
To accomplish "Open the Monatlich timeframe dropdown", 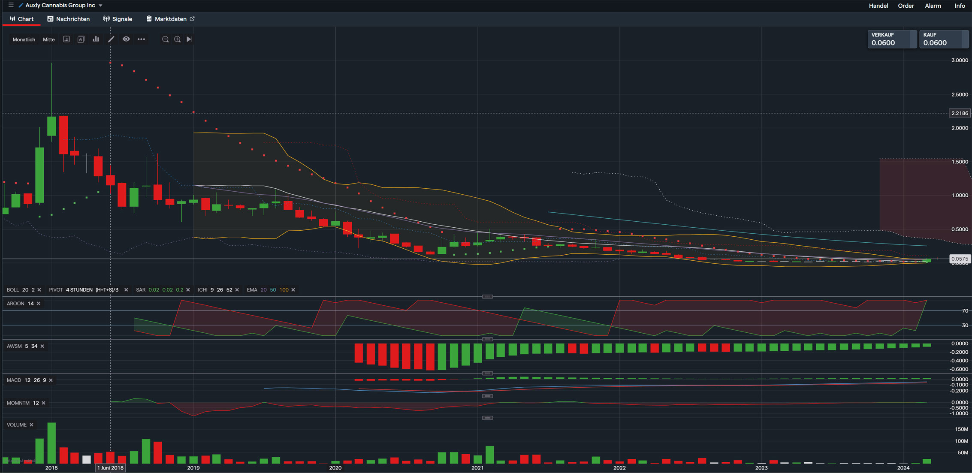I will pyautogui.click(x=24, y=39).
